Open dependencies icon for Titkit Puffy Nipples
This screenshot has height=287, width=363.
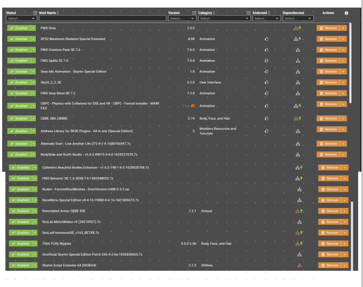click(297, 244)
